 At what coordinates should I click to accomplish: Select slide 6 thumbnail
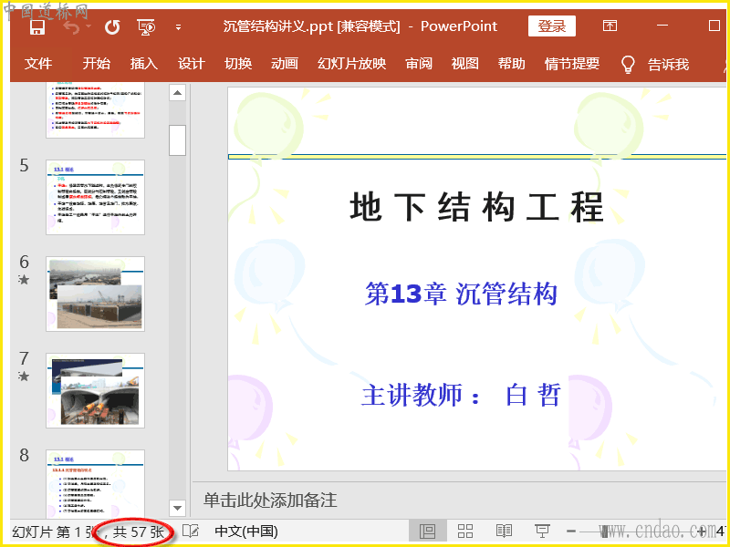coord(95,294)
